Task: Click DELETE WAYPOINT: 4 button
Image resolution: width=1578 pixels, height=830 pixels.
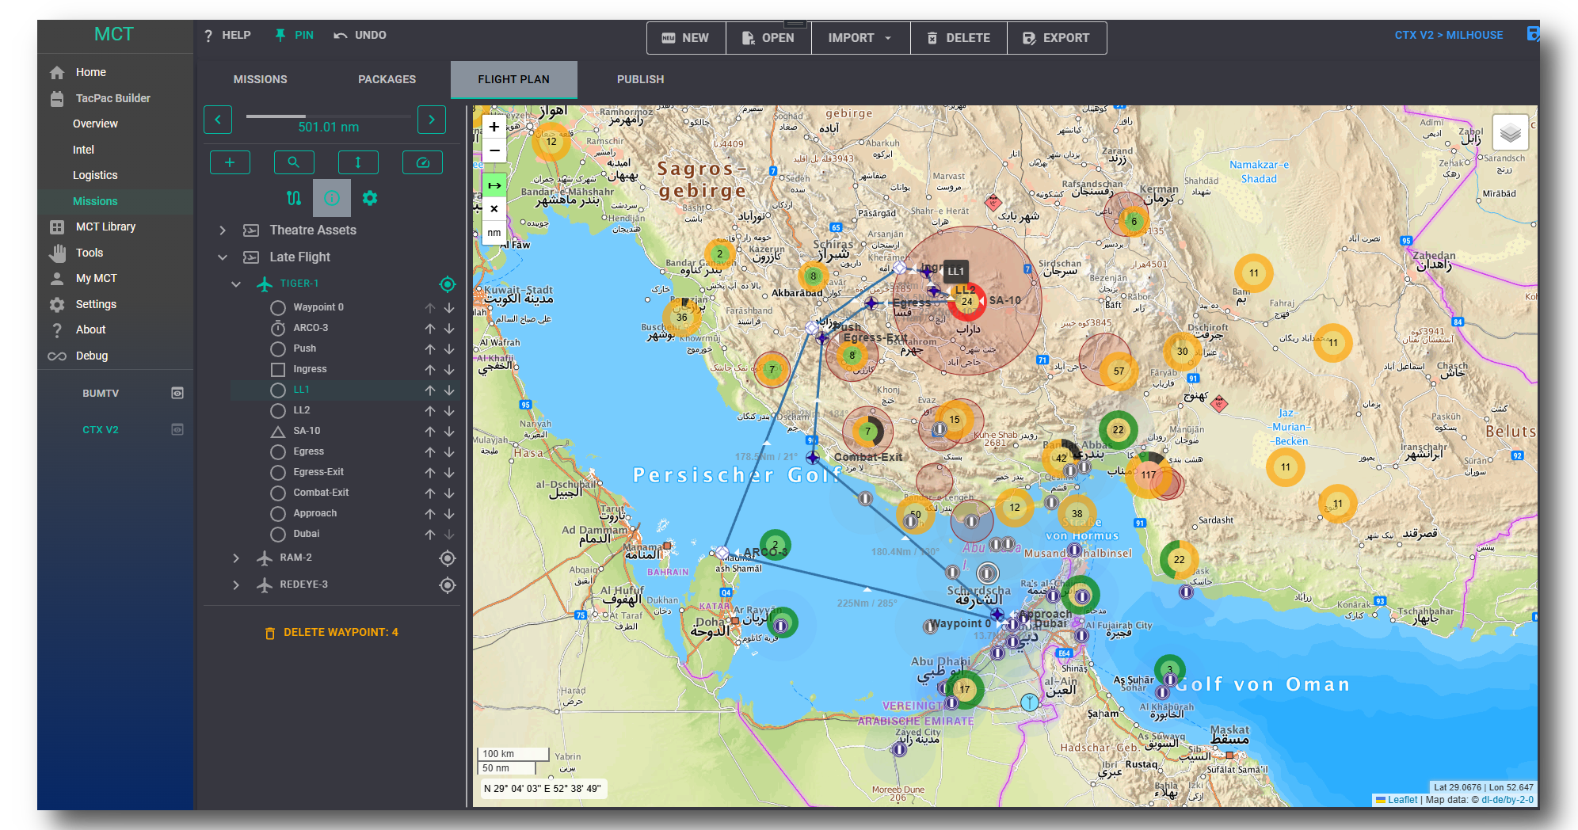Action: (x=332, y=633)
